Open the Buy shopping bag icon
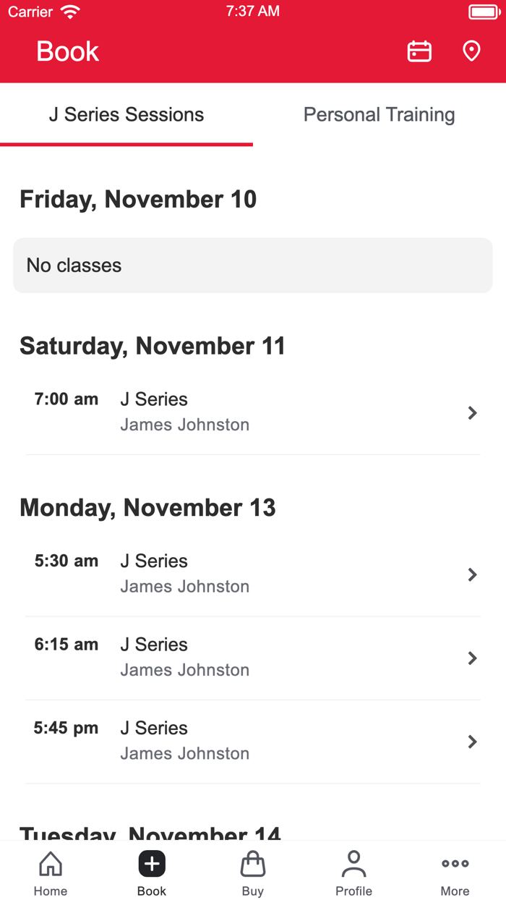Image resolution: width=506 pixels, height=900 pixels. [252, 870]
